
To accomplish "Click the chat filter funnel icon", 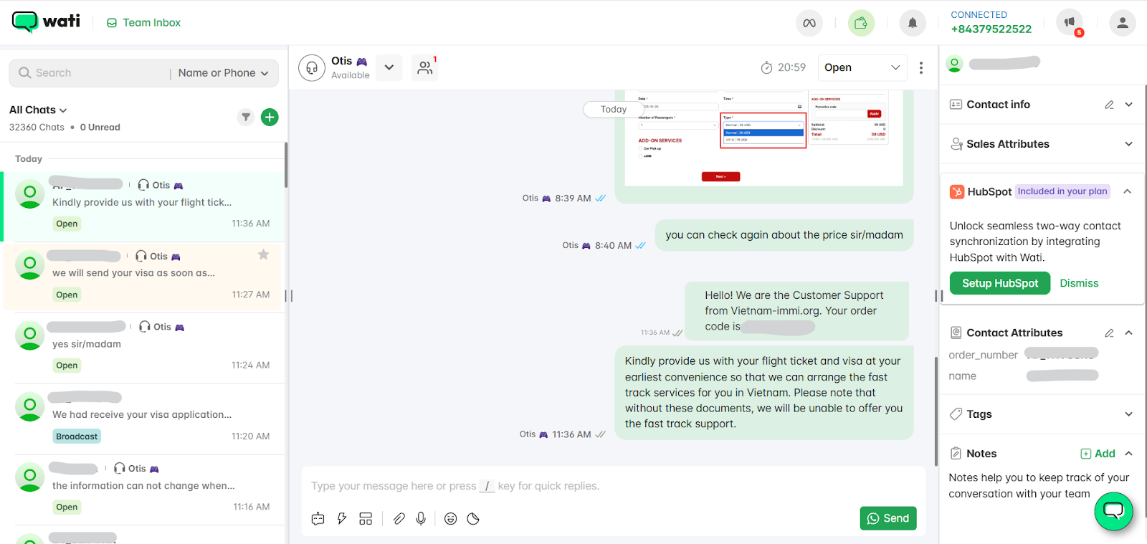I will pyautogui.click(x=246, y=117).
